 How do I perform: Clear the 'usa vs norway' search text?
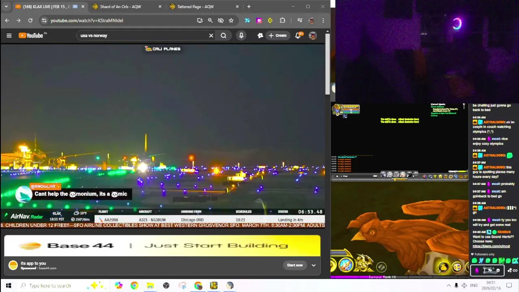[x=211, y=36]
